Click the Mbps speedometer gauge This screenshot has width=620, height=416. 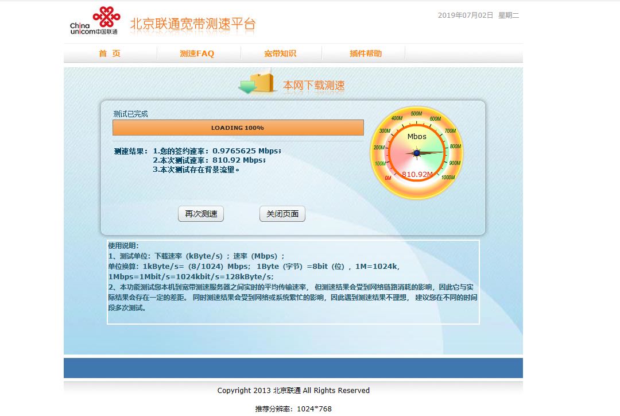[x=417, y=152]
